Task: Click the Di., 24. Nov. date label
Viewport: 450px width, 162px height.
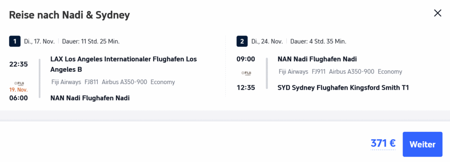Action: (x=267, y=41)
